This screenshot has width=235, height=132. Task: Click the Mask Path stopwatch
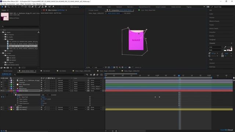(x=18, y=97)
